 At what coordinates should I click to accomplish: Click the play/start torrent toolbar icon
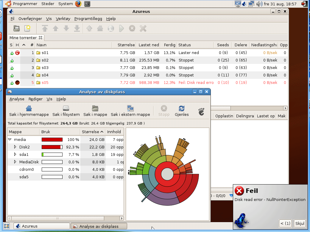pyautogui.click(x=121, y=28)
